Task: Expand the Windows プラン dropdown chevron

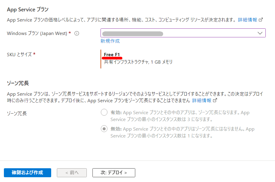Action: (260, 33)
